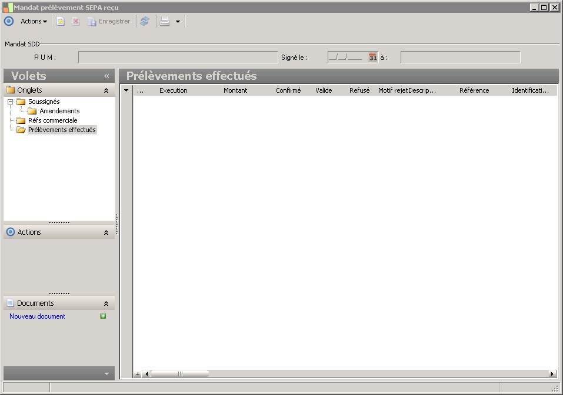The image size is (563, 395).
Task: Sort by Motif rejet column header
Action: [x=393, y=90]
